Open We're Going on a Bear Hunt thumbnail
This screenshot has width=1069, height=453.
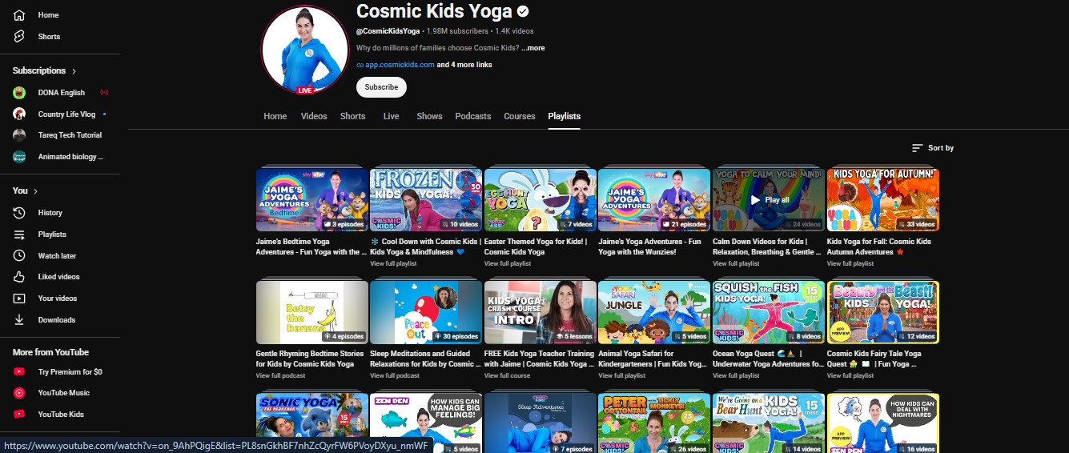click(x=769, y=423)
